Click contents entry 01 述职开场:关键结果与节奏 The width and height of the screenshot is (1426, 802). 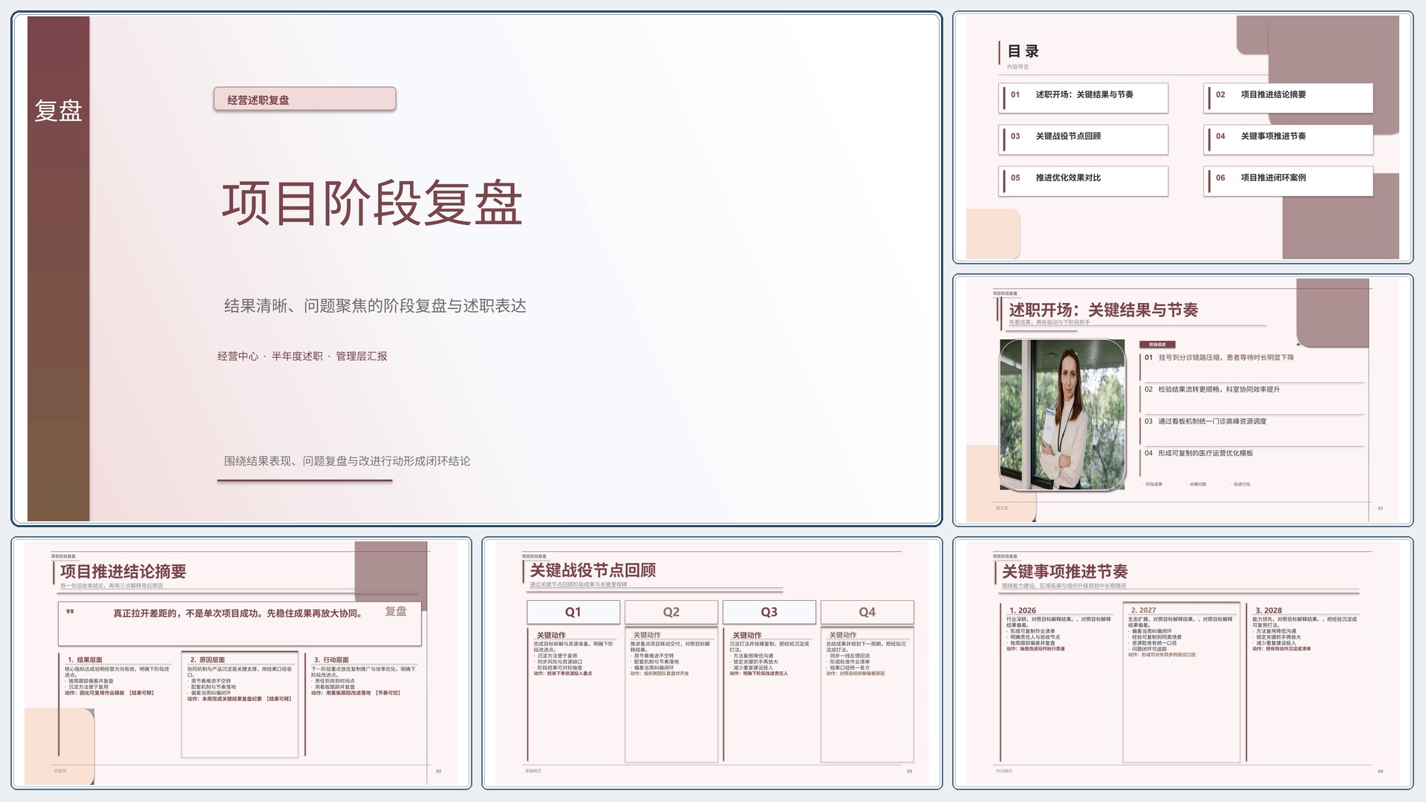pos(1084,97)
